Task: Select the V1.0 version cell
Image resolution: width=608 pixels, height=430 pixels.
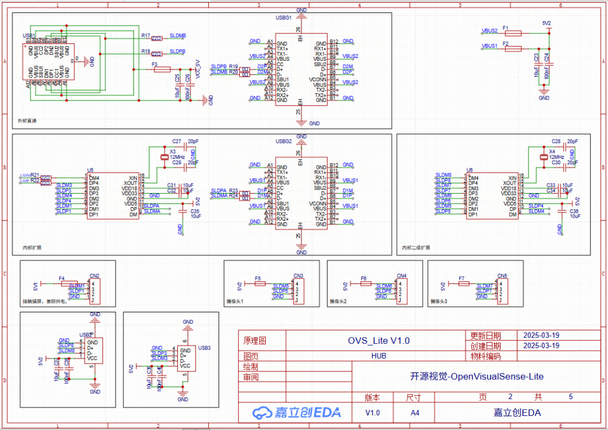Action: pos(372,412)
